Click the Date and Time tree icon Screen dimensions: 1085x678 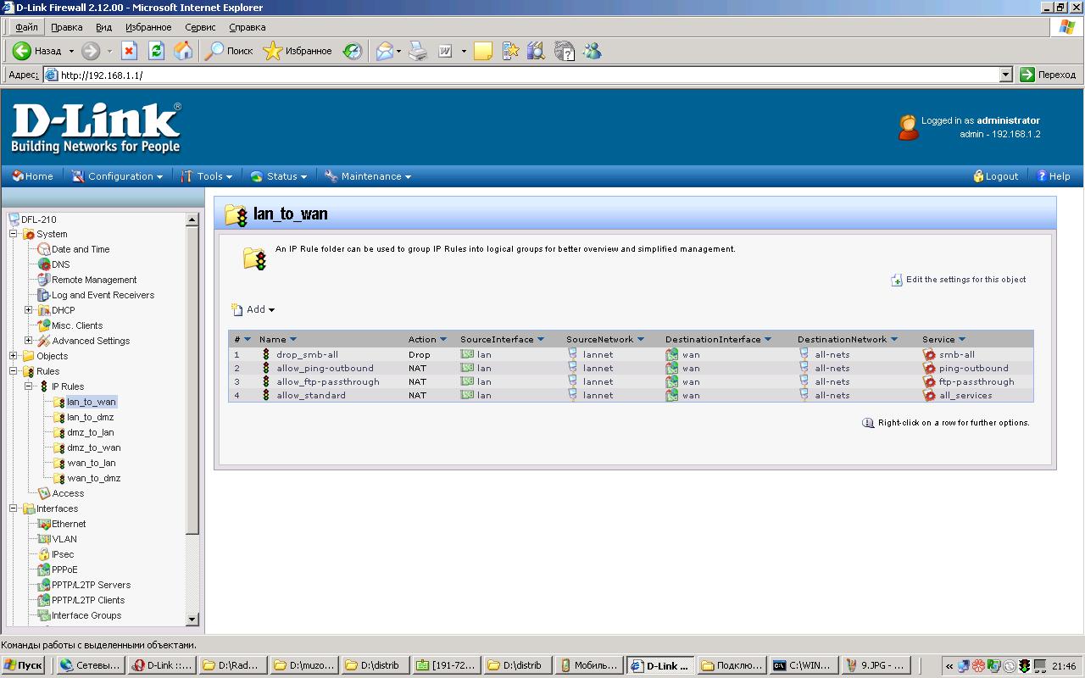(44, 249)
